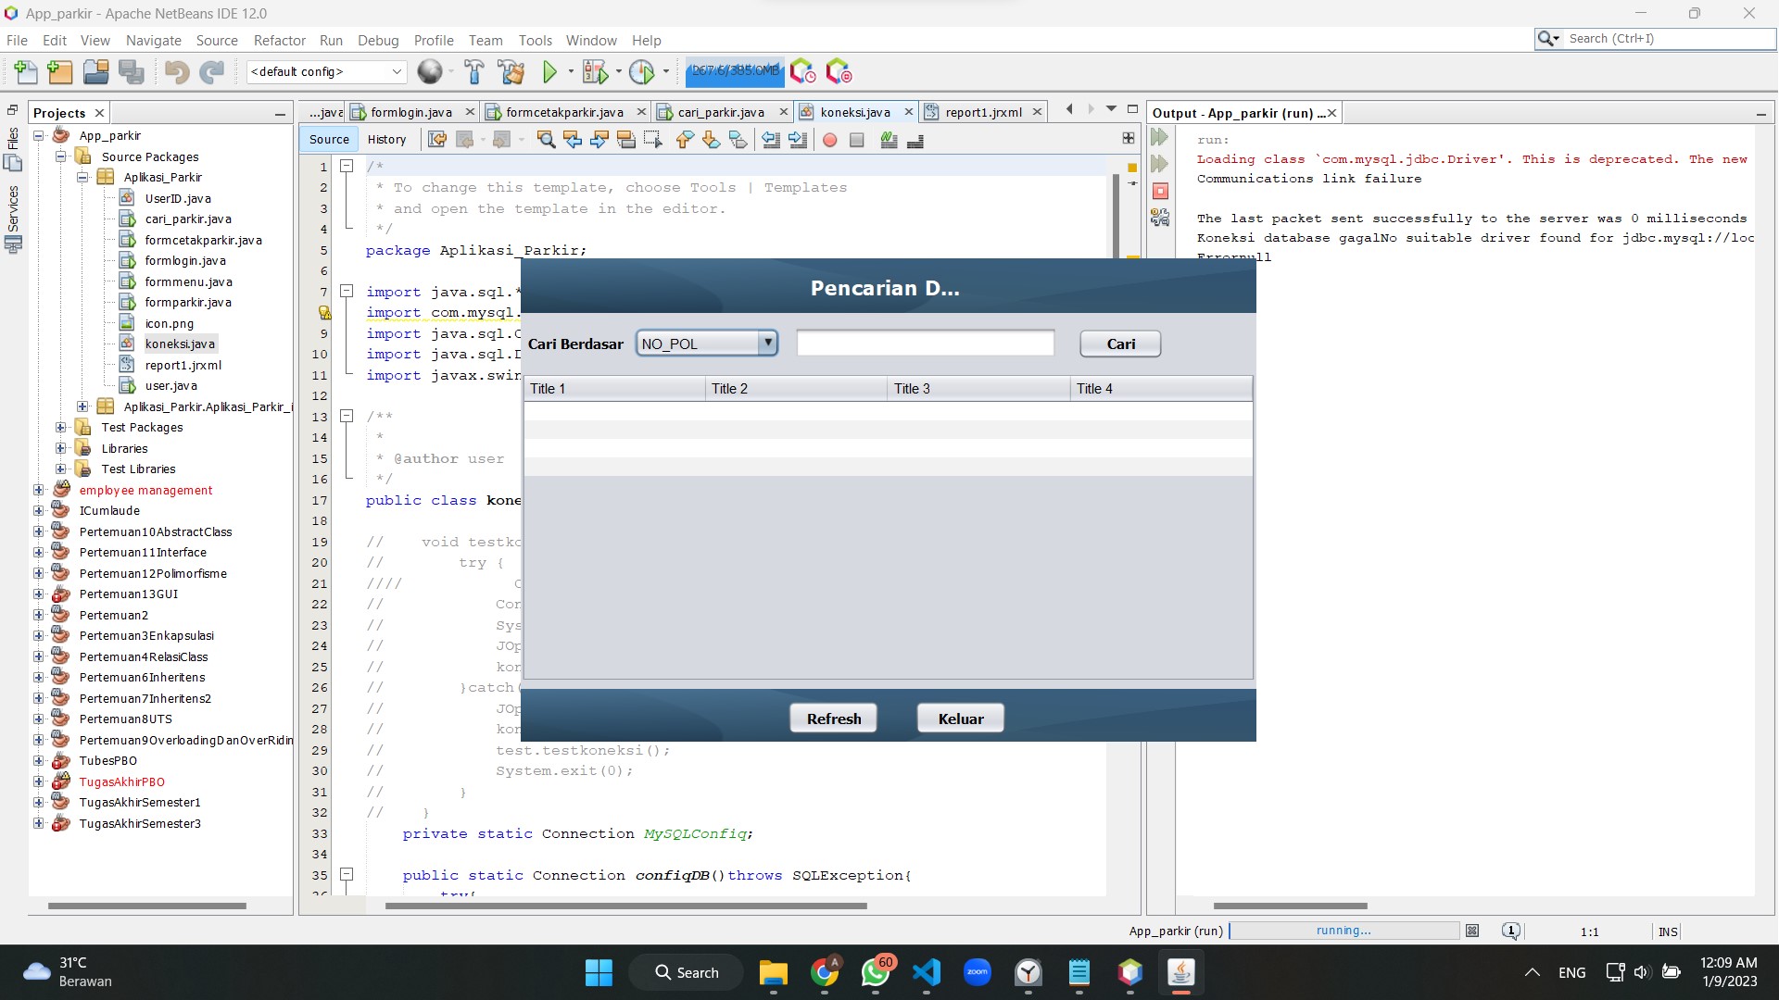Screen dimensions: 1779x1000
Task: Click the New File toolbar icon
Action: coord(25,71)
